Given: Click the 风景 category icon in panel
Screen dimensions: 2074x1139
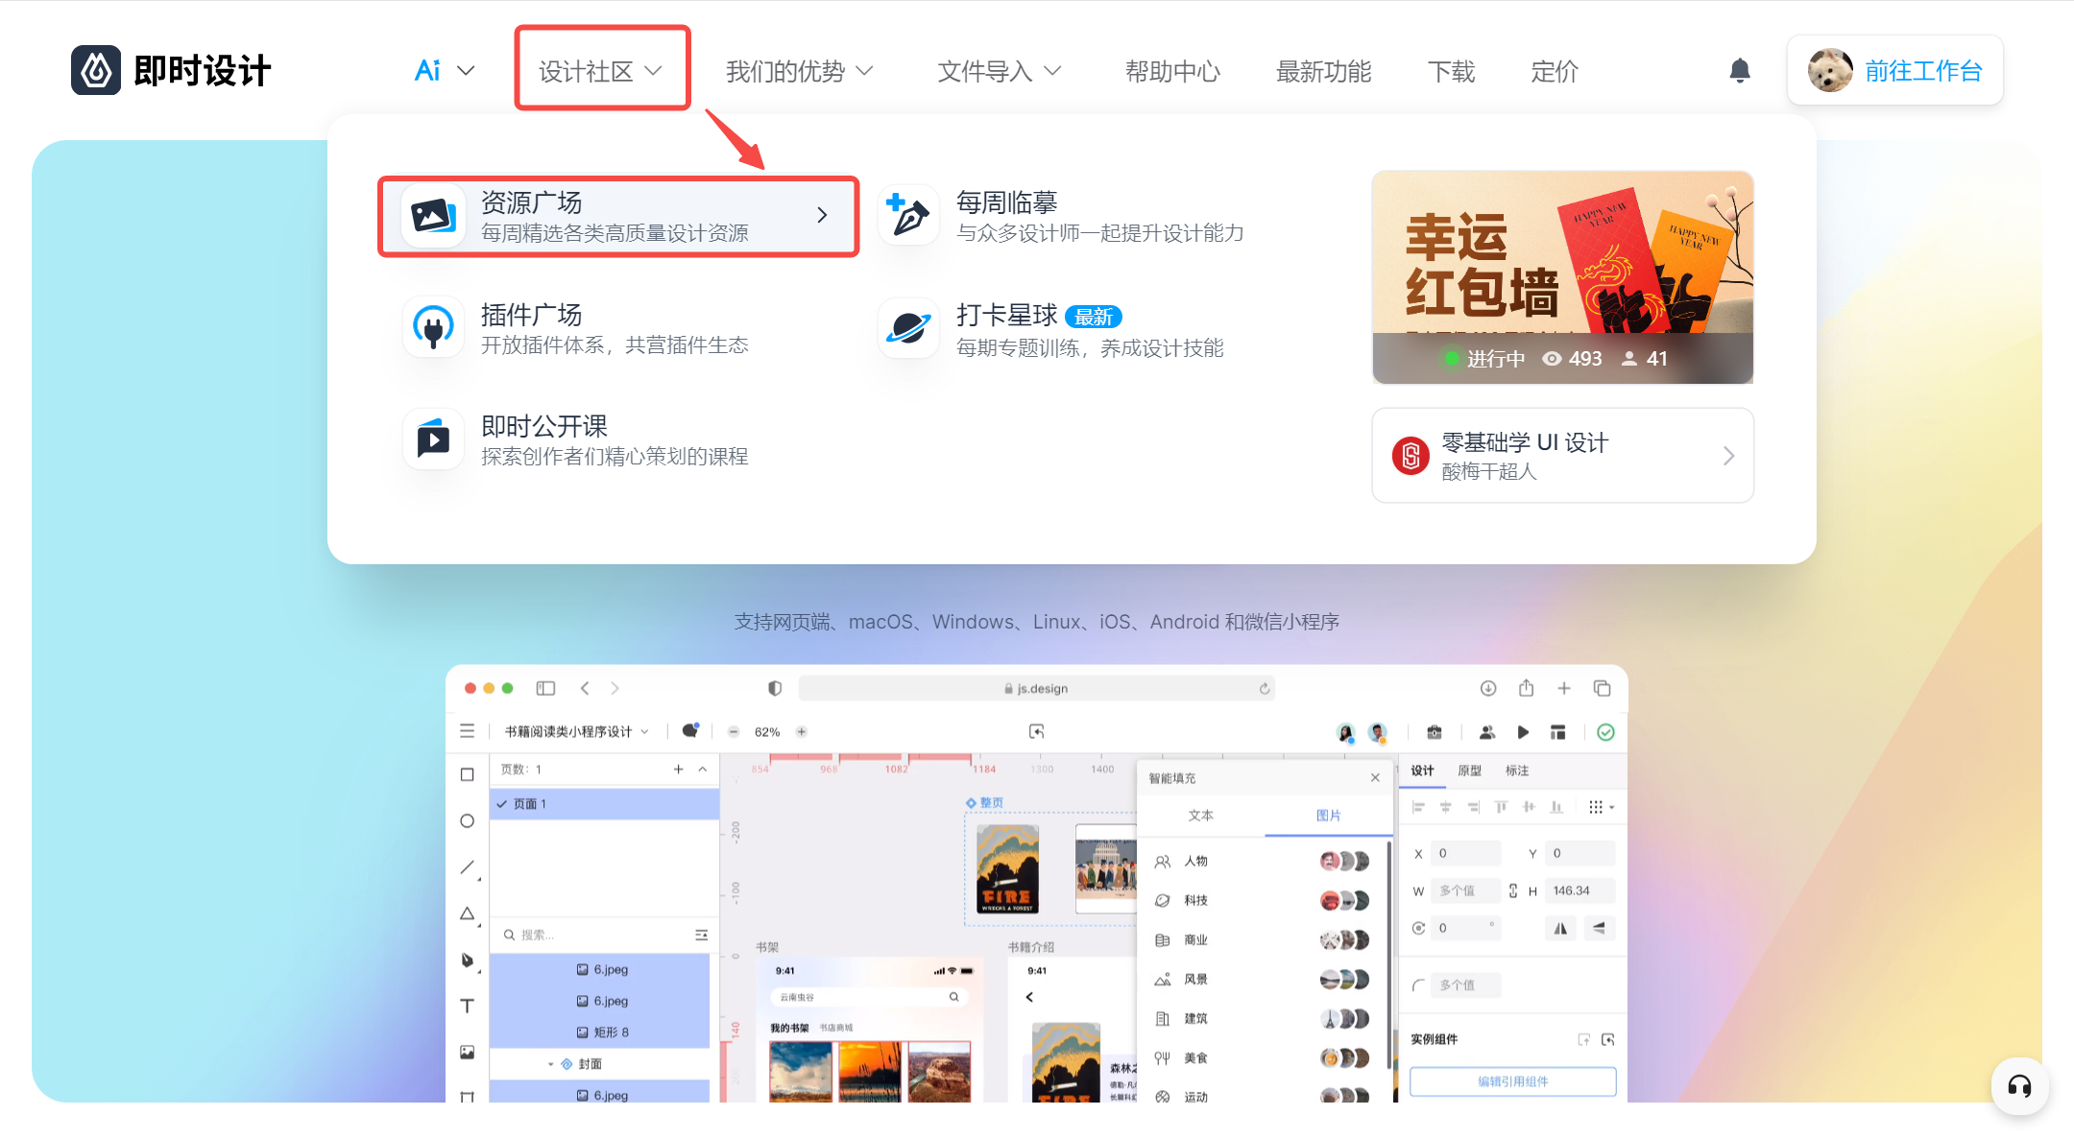Looking at the screenshot, I should pyautogui.click(x=1165, y=974).
